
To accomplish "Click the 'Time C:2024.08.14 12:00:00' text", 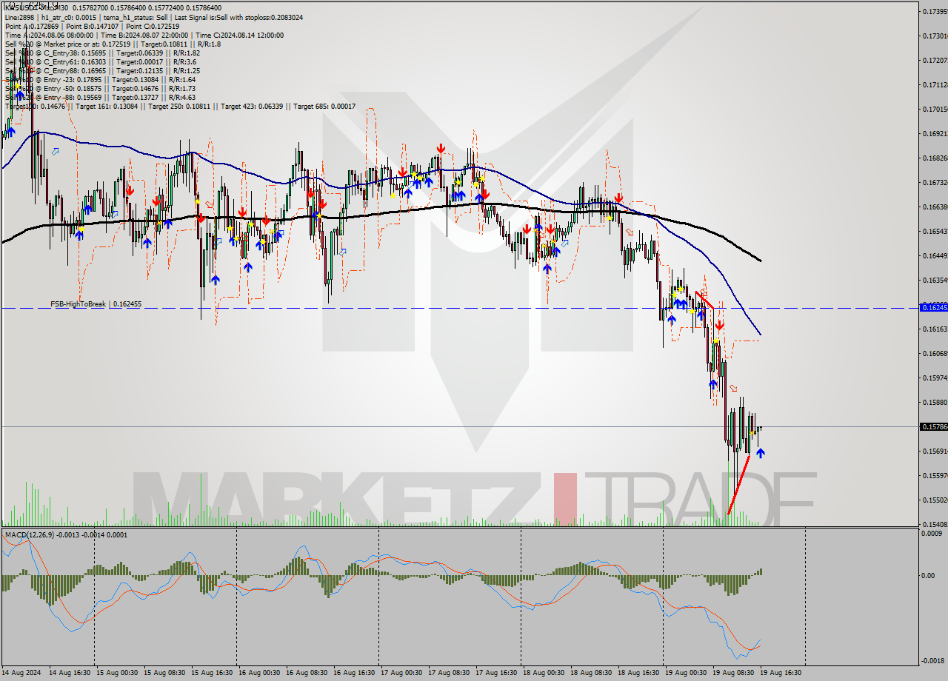I will pos(240,35).
